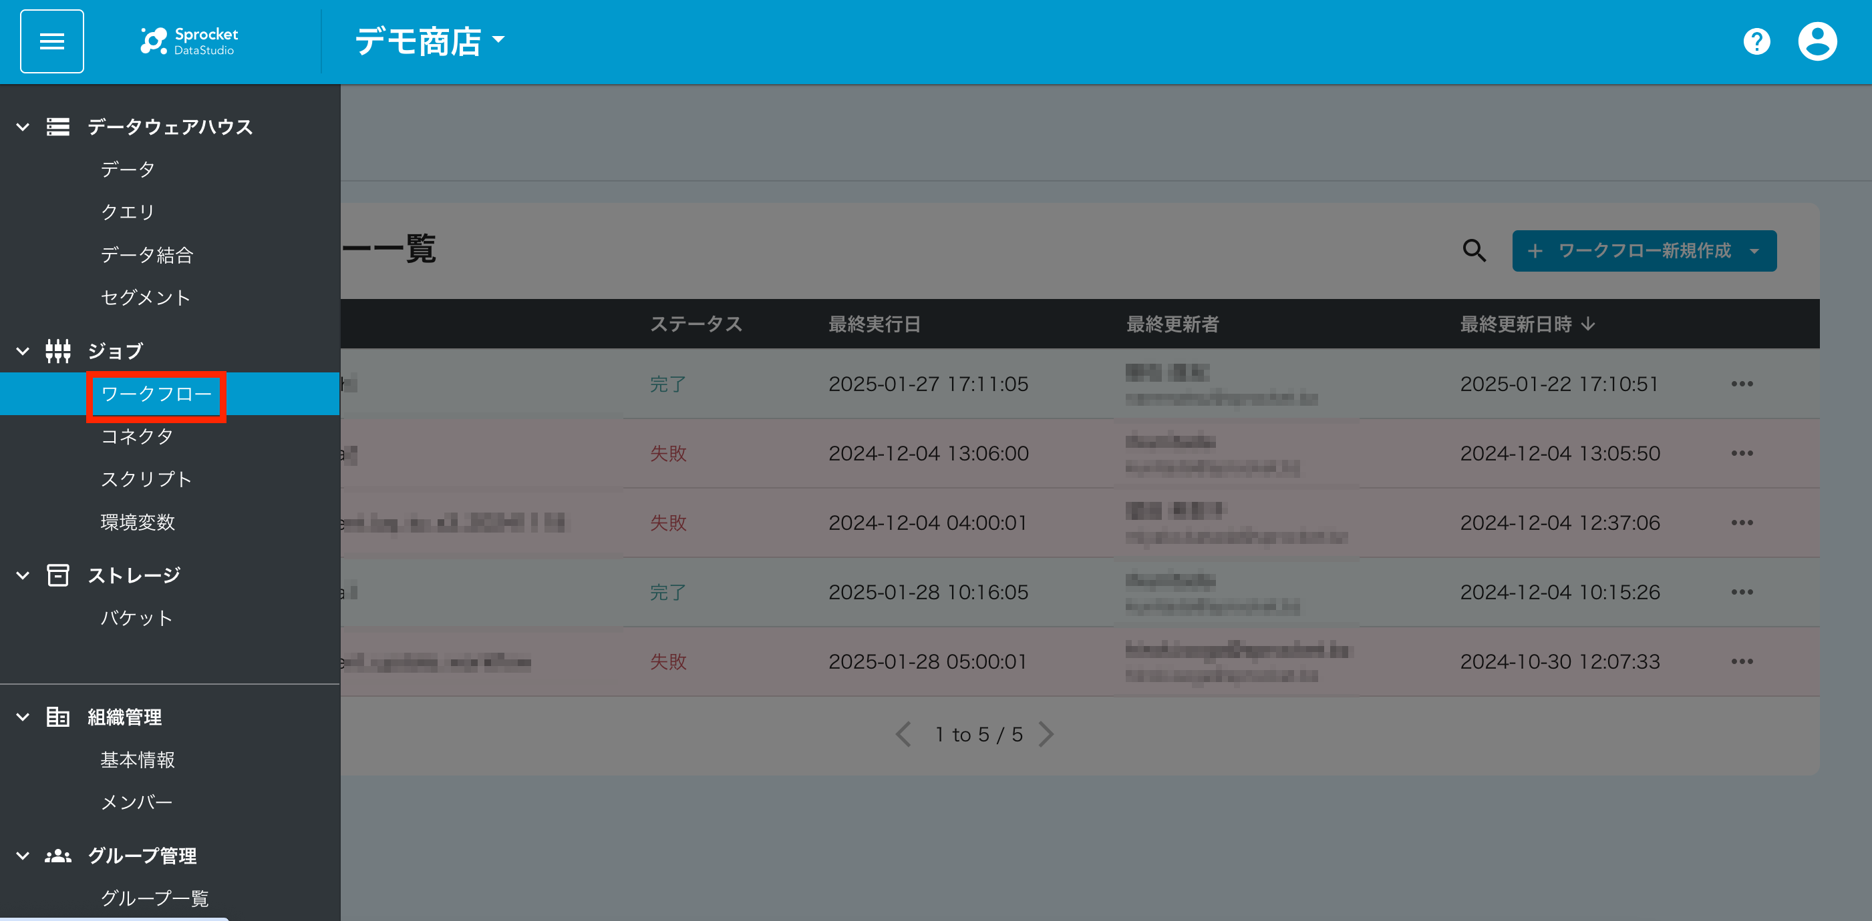
Task: Click 失敗 status dated 2024-12-04 13:06:00
Action: (667, 454)
